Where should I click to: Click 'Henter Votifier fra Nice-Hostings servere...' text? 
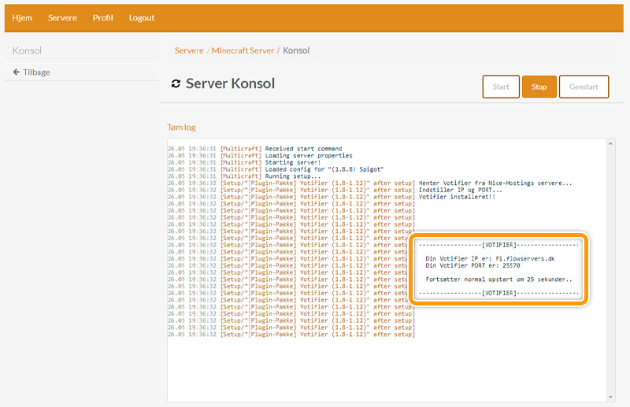pyautogui.click(x=495, y=183)
